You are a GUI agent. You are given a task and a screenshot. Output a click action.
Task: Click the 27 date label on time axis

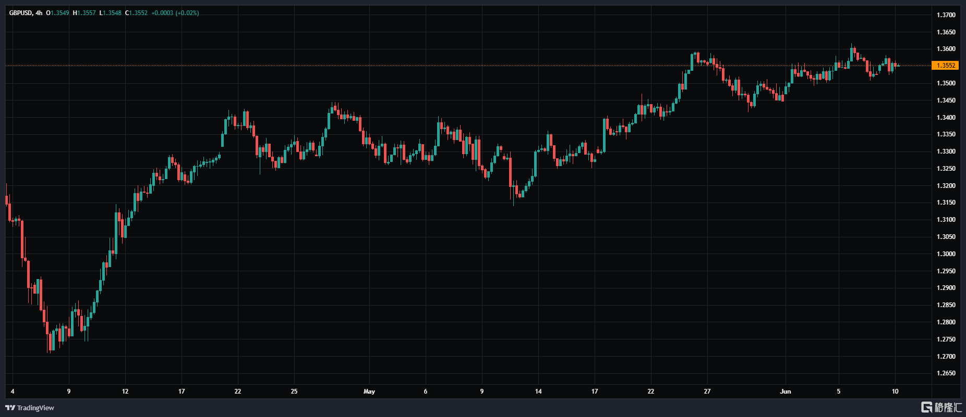point(707,391)
